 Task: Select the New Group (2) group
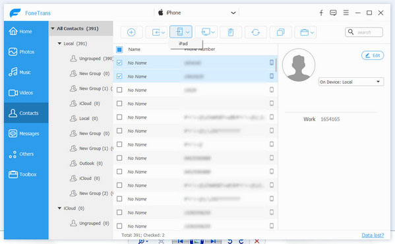92,193
